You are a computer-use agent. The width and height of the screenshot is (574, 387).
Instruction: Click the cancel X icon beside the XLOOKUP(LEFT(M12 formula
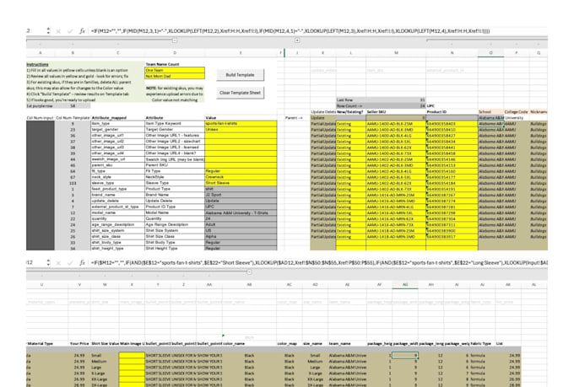pyautogui.click(x=58, y=31)
